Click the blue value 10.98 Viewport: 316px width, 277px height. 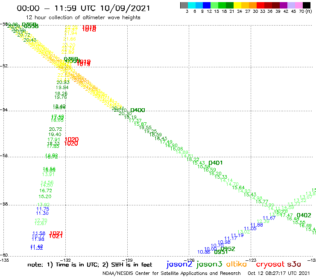click(x=224, y=242)
